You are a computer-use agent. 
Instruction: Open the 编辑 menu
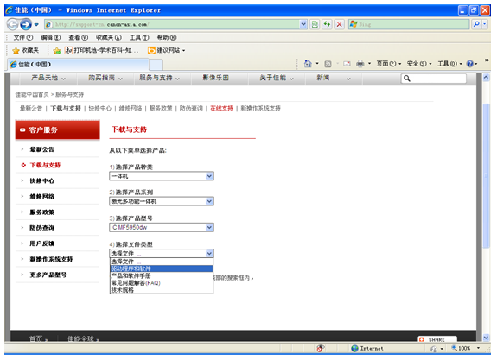pyautogui.click(x=51, y=38)
